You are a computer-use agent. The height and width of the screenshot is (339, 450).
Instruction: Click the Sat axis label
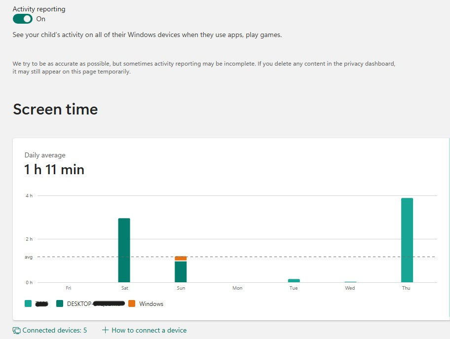pos(124,288)
